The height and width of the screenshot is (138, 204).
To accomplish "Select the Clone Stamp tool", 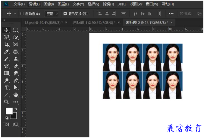I will tap(16, 59).
